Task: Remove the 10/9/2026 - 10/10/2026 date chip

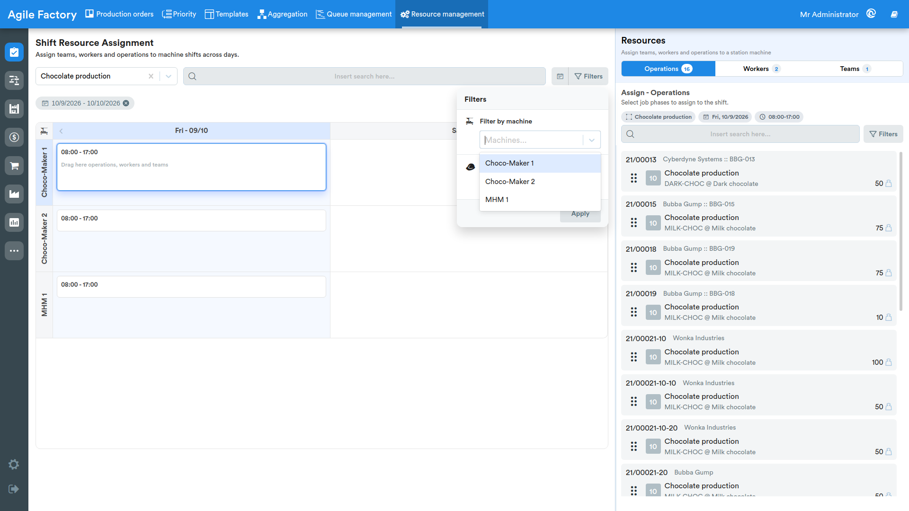Action: tap(126, 103)
